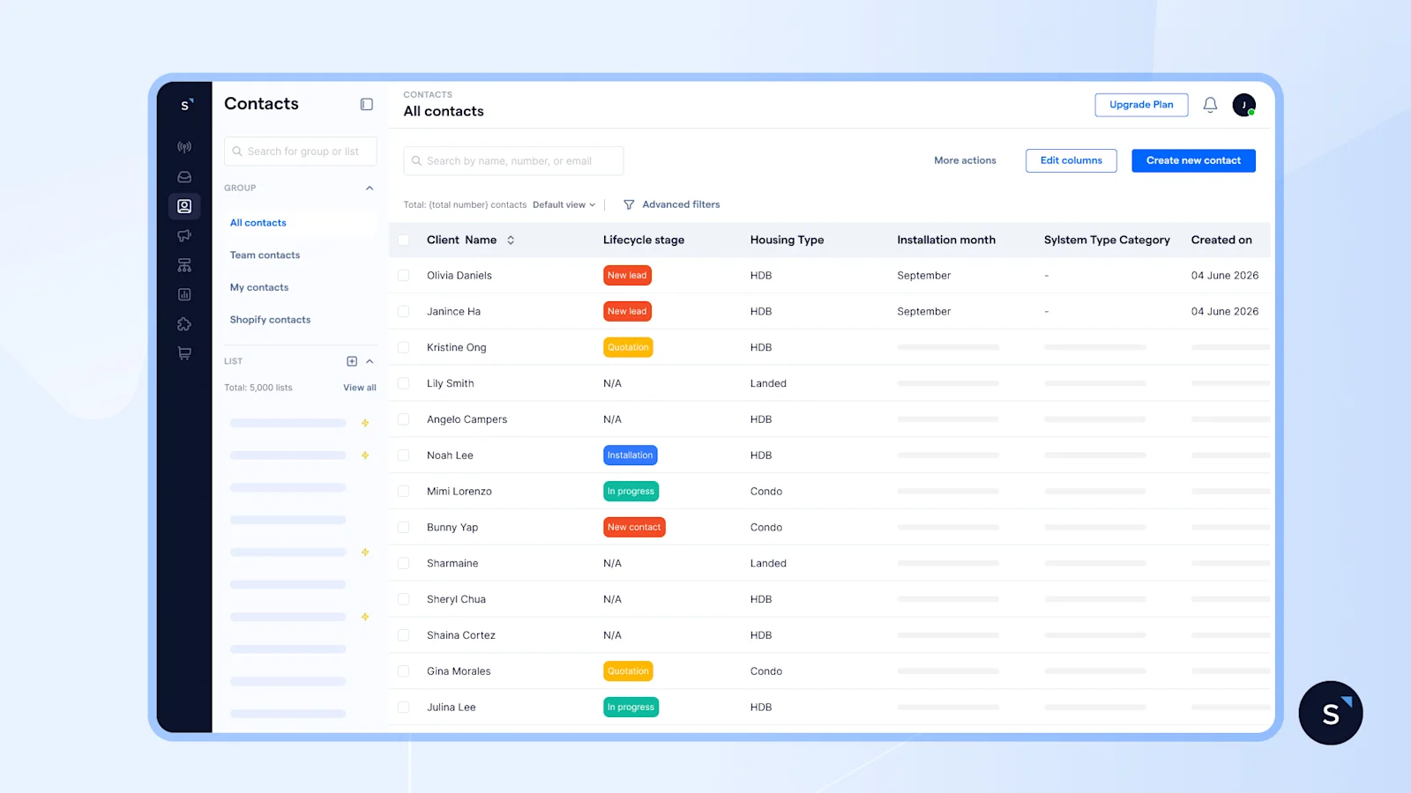
Task: Open the Inbox icon in sidebar
Action: coord(184,177)
